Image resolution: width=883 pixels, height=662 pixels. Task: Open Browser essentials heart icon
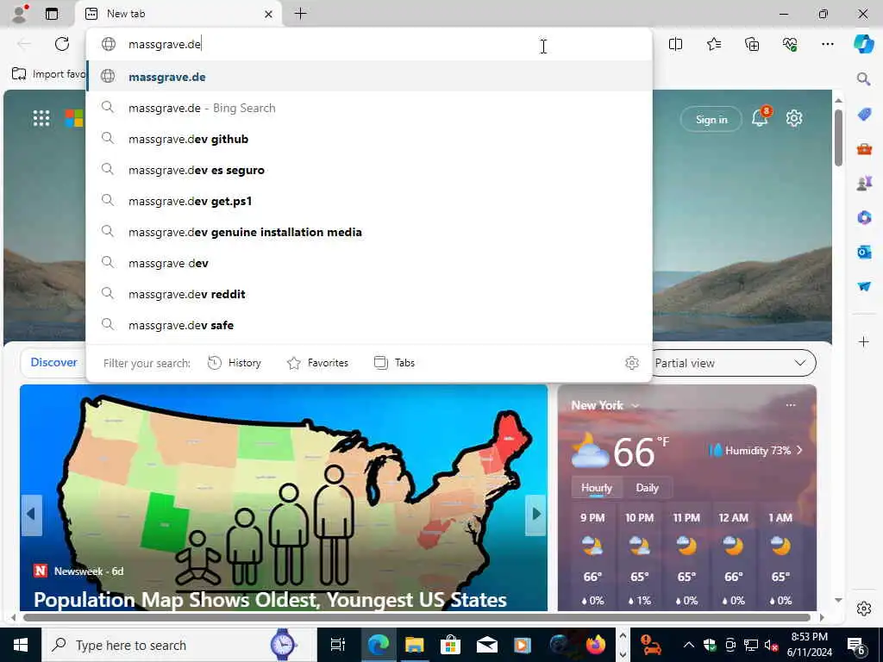click(x=790, y=44)
